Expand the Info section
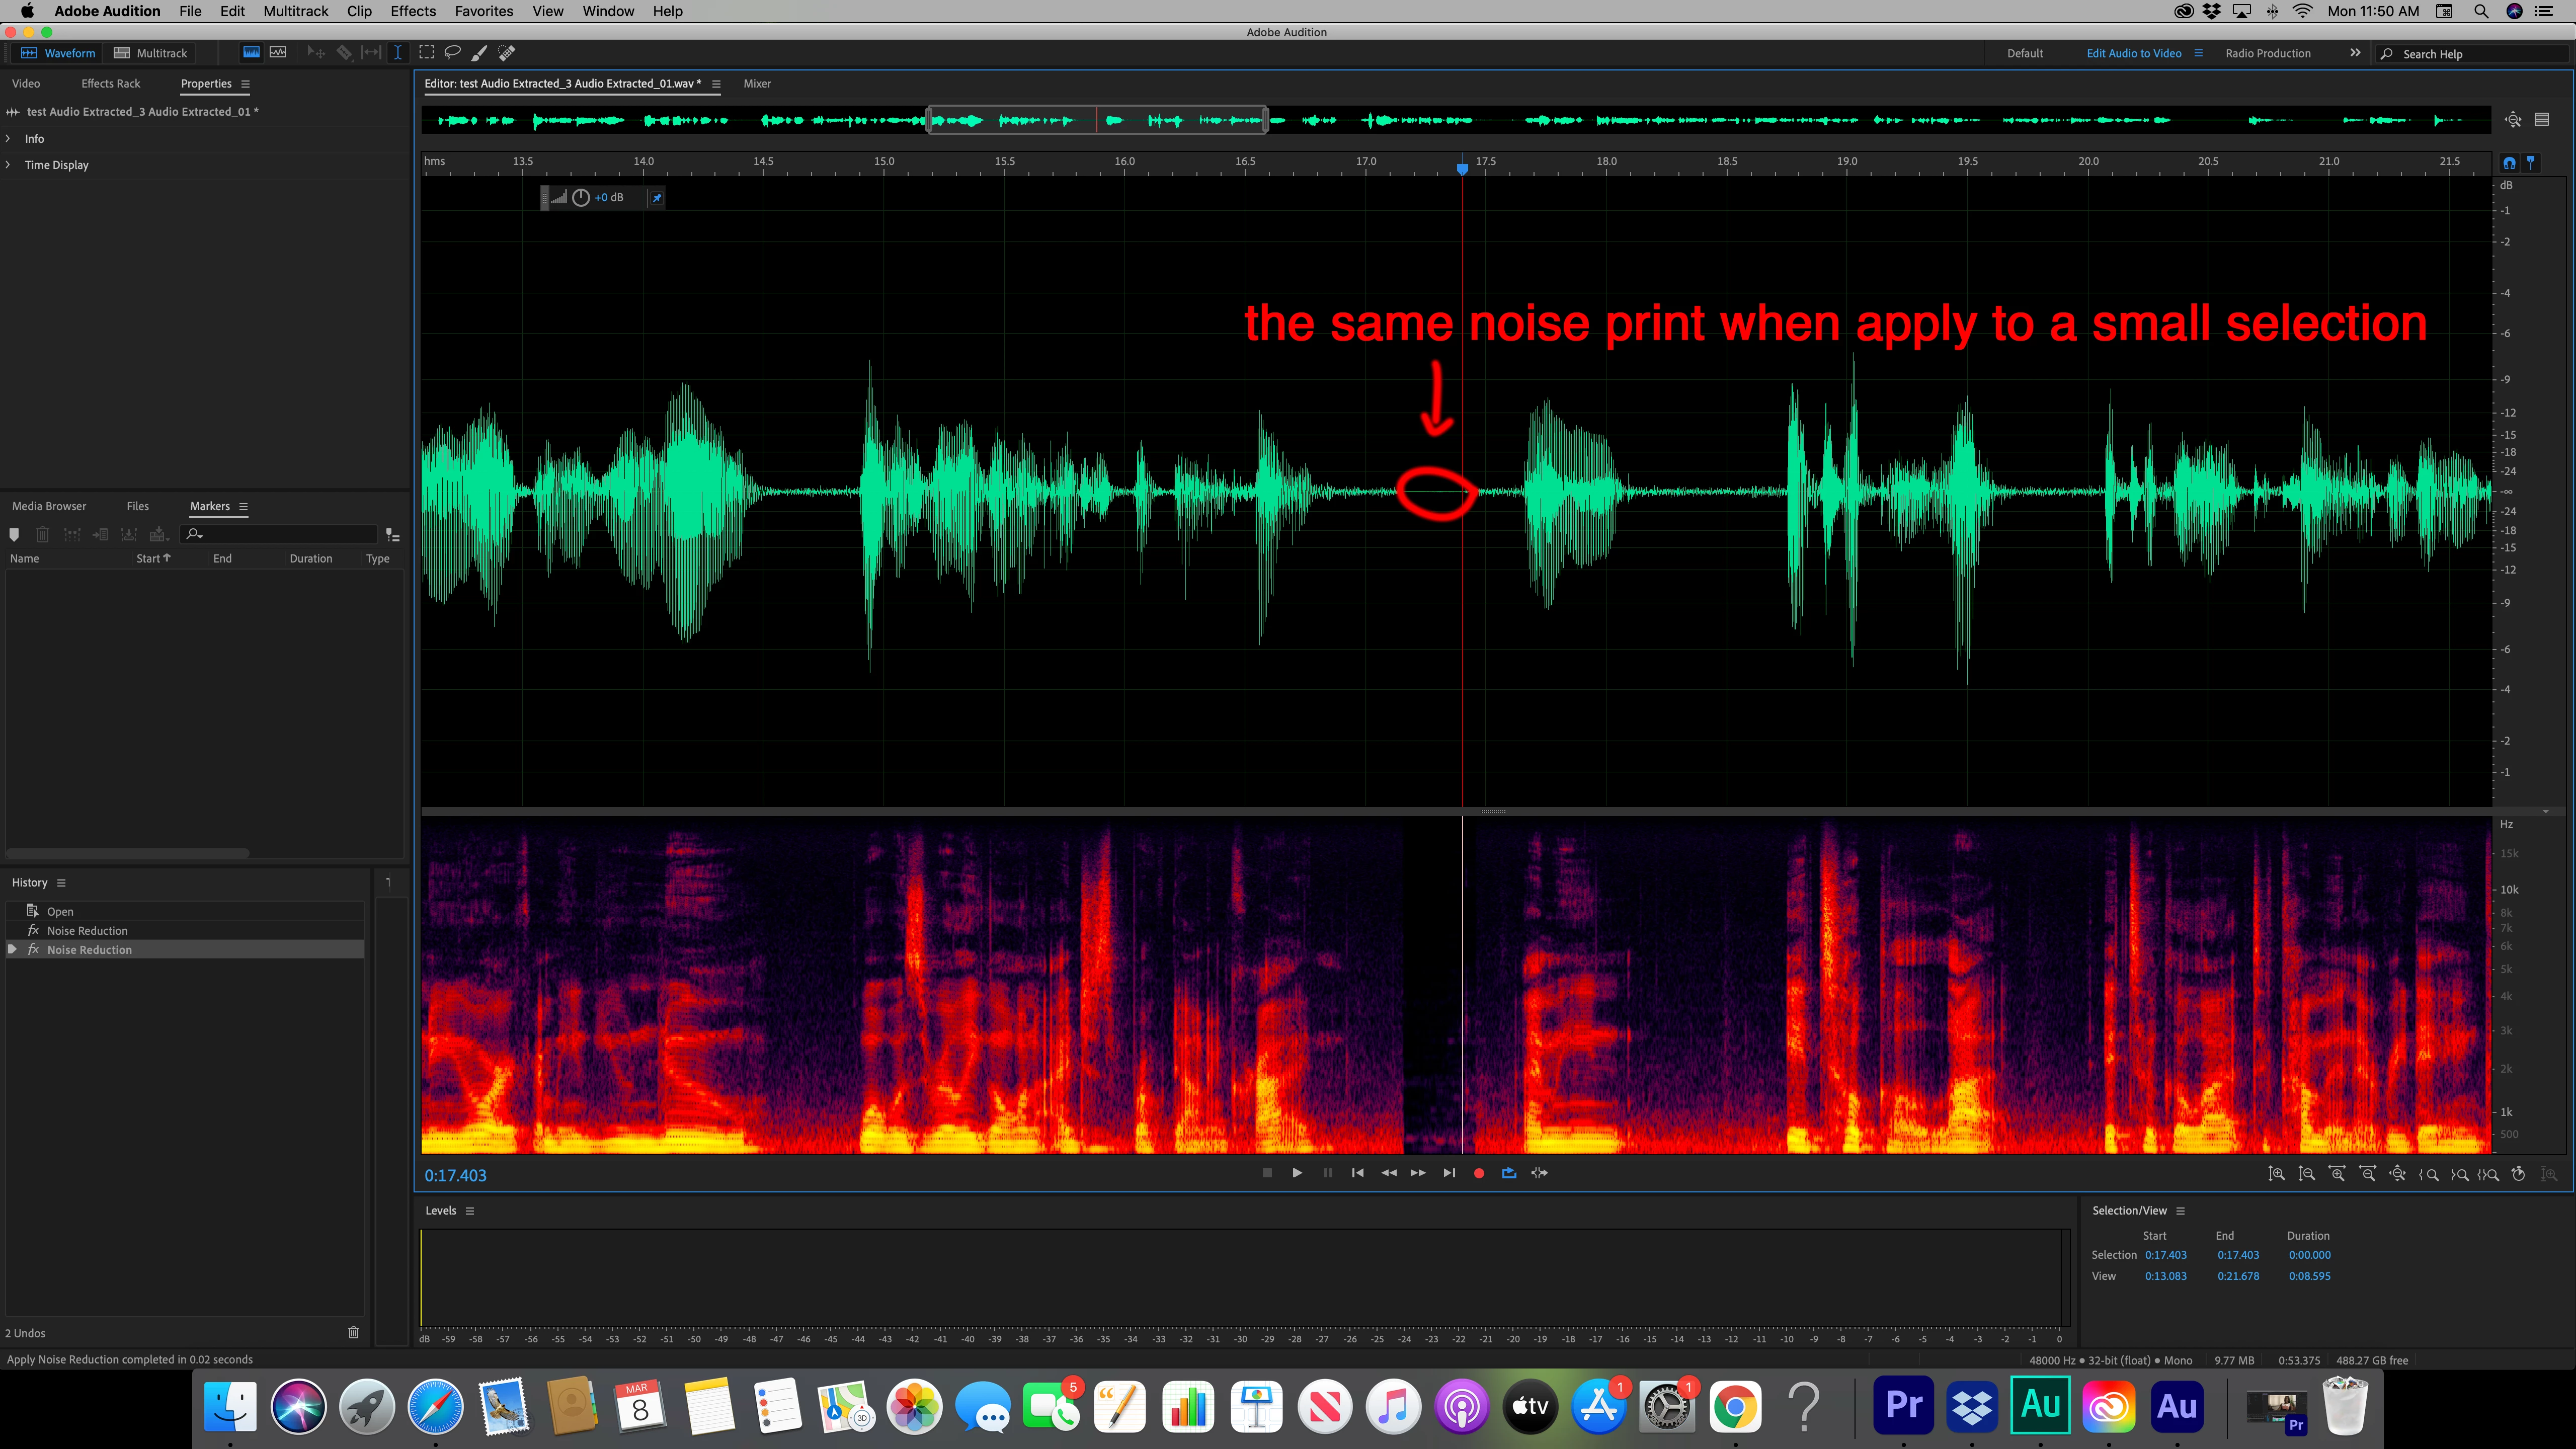Viewport: 2576px width, 1449px height. 9,139
